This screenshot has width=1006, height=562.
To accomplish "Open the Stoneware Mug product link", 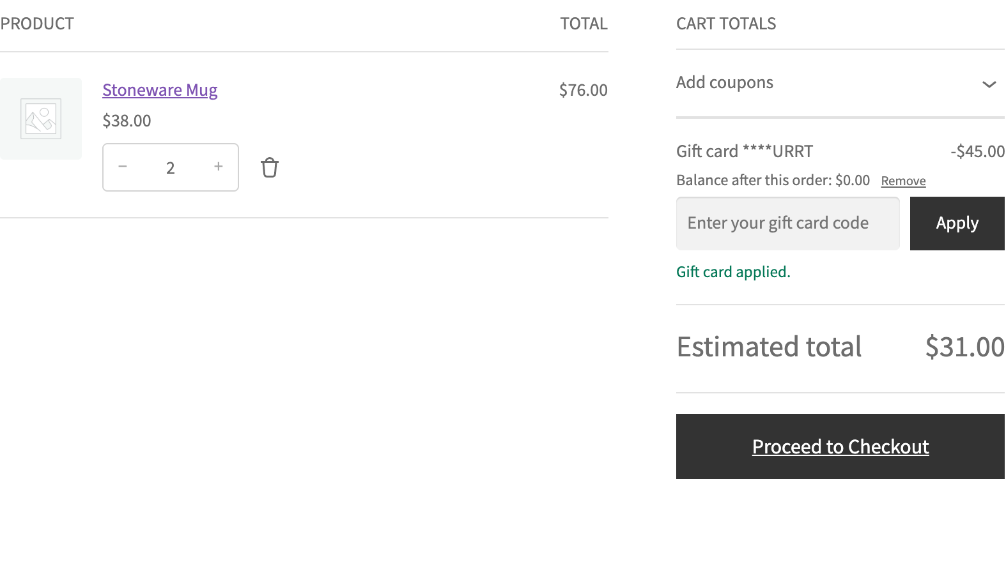I will (160, 90).
